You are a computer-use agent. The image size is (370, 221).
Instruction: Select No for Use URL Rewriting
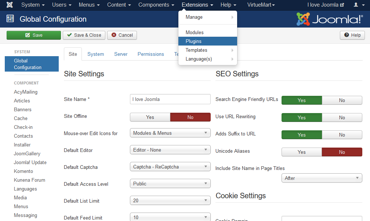coord(342,117)
